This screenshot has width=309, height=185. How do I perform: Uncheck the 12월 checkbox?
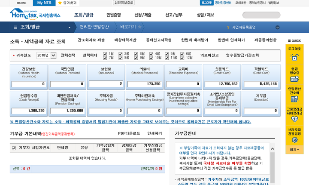point(182,58)
